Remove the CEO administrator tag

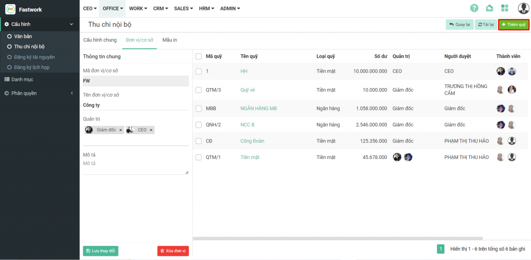pyautogui.click(x=151, y=130)
